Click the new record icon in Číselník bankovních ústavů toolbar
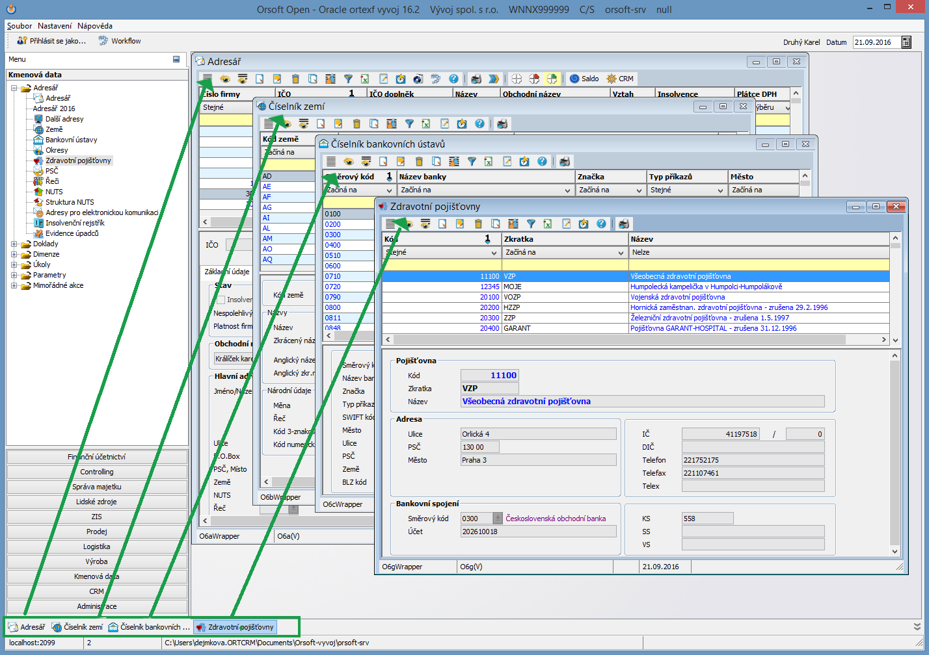 (x=384, y=162)
